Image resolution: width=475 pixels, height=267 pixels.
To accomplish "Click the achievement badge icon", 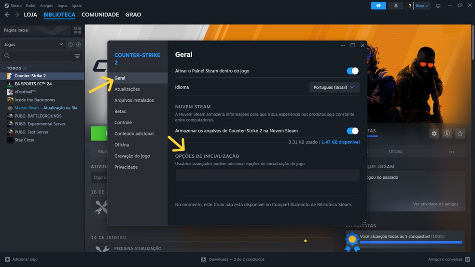I will point(352,241).
